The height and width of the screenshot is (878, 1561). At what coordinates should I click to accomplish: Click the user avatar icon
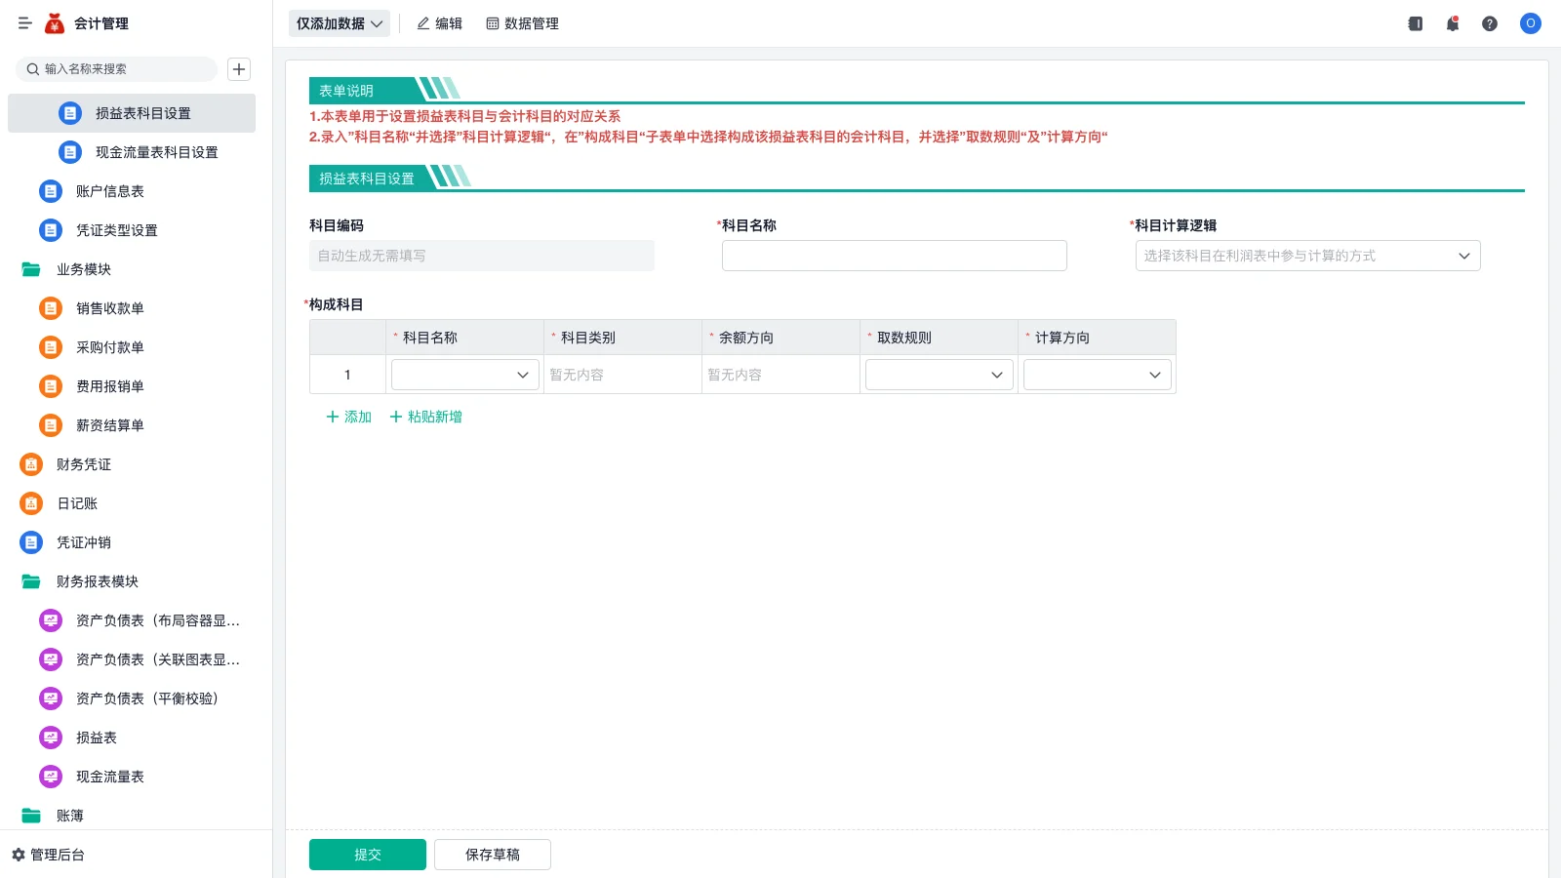(1531, 23)
